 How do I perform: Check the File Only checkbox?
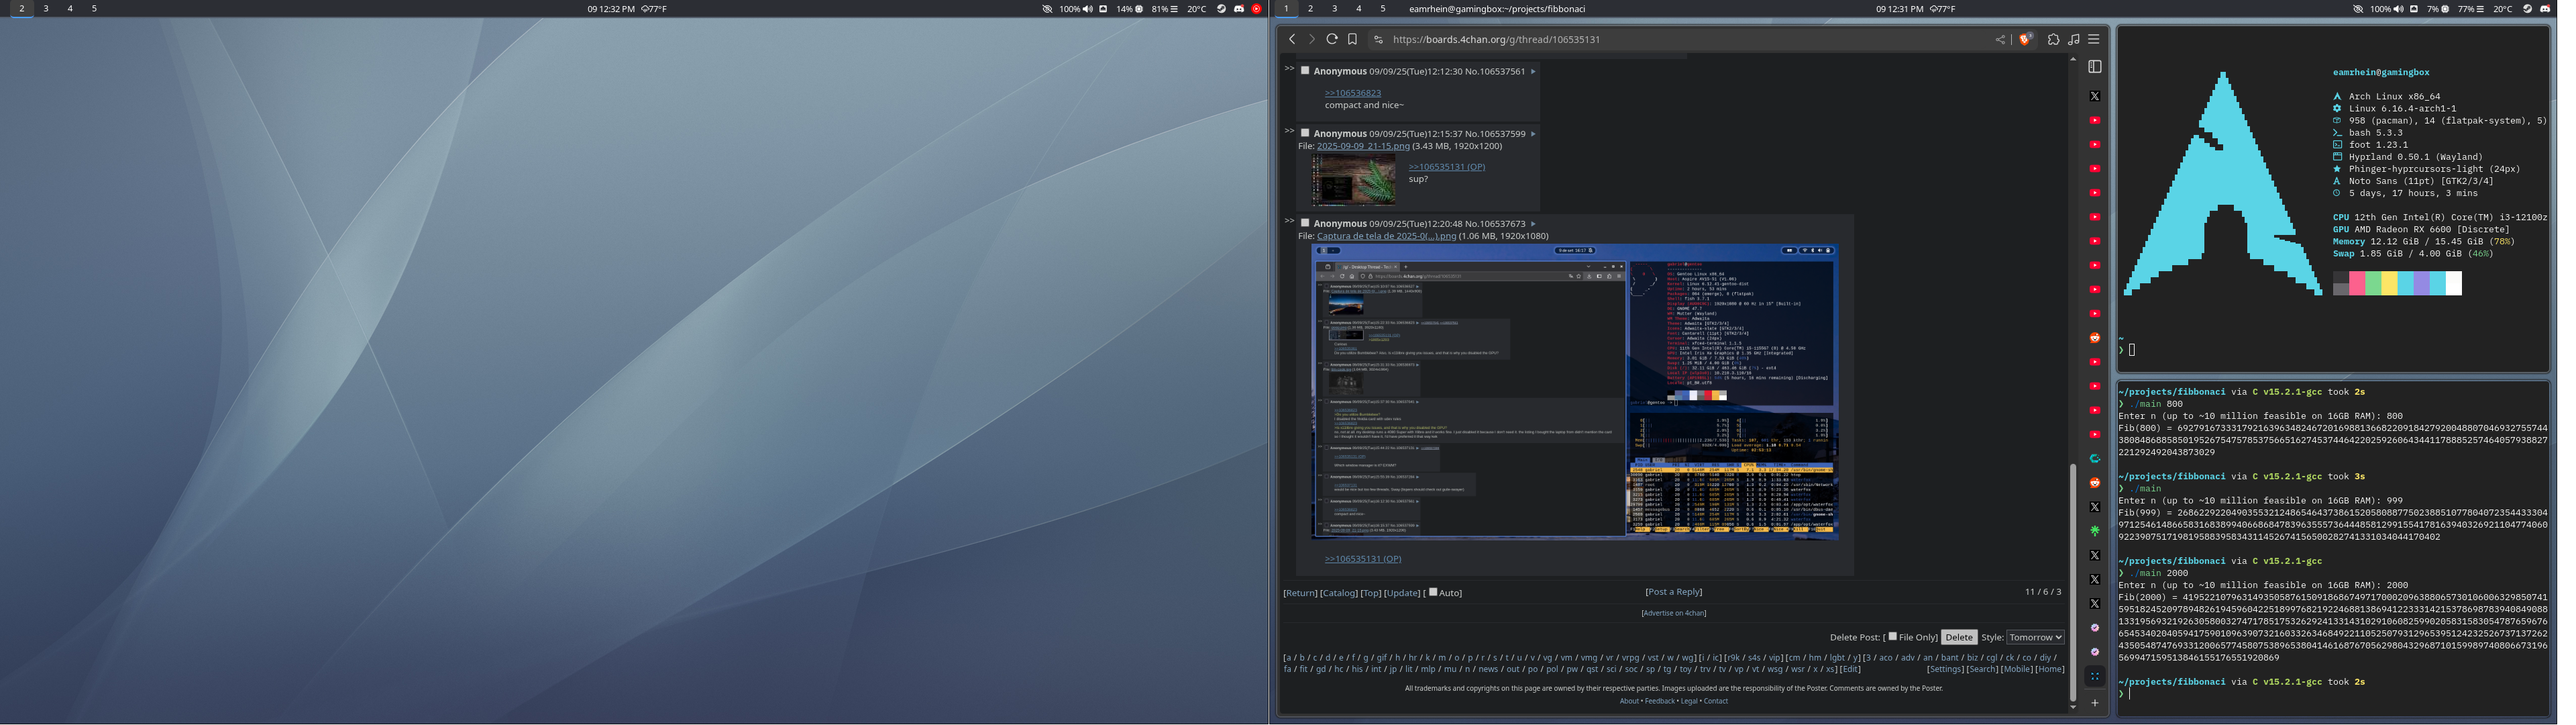tap(1892, 636)
